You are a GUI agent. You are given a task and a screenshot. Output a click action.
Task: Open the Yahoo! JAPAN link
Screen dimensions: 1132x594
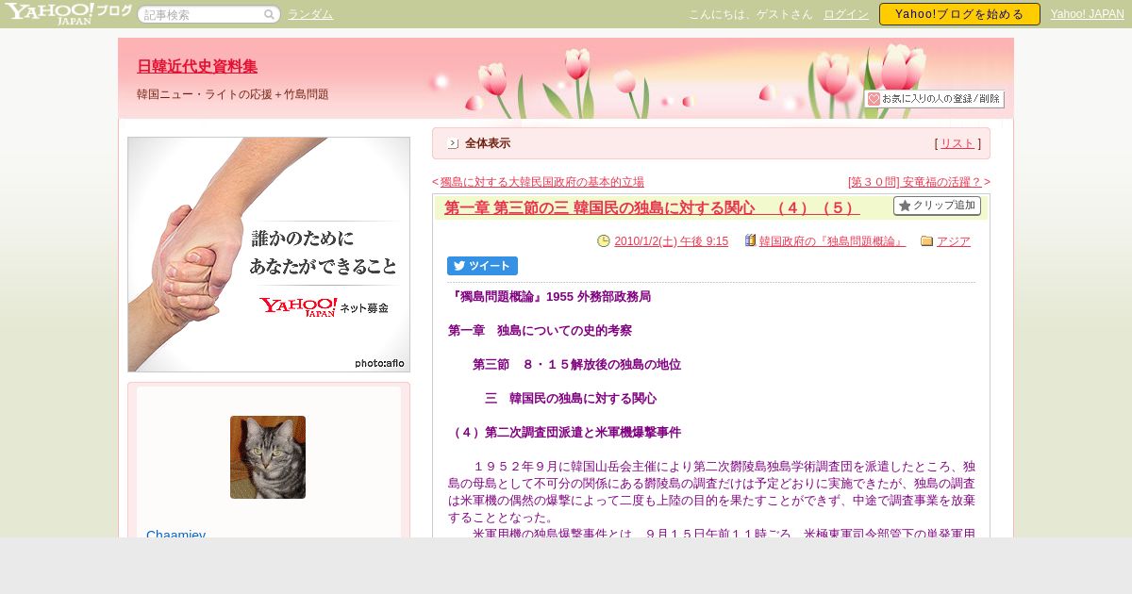point(1087,14)
